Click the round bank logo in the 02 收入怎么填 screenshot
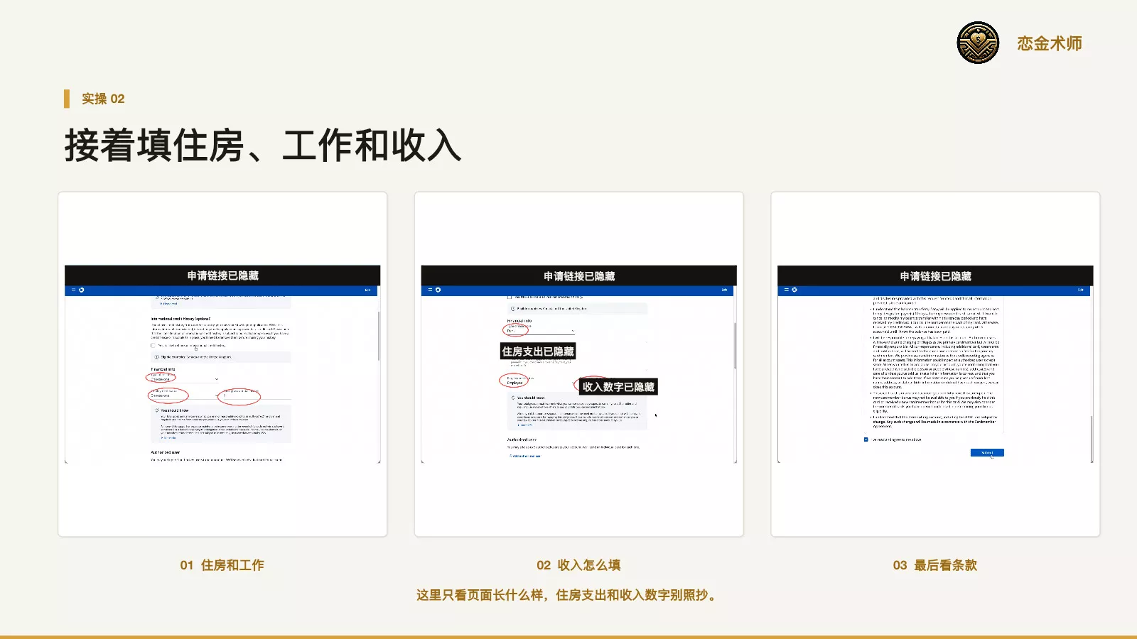Image resolution: width=1137 pixels, height=639 pixels. (438, 290)
